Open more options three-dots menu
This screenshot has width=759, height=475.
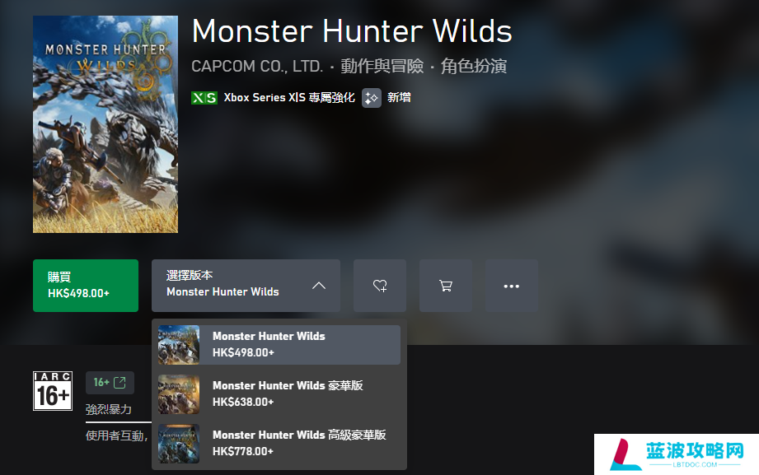(511, 286)
